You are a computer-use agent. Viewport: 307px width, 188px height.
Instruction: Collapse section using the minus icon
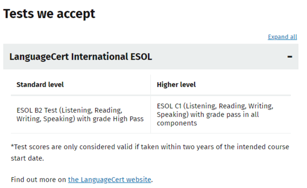point(290,57)
